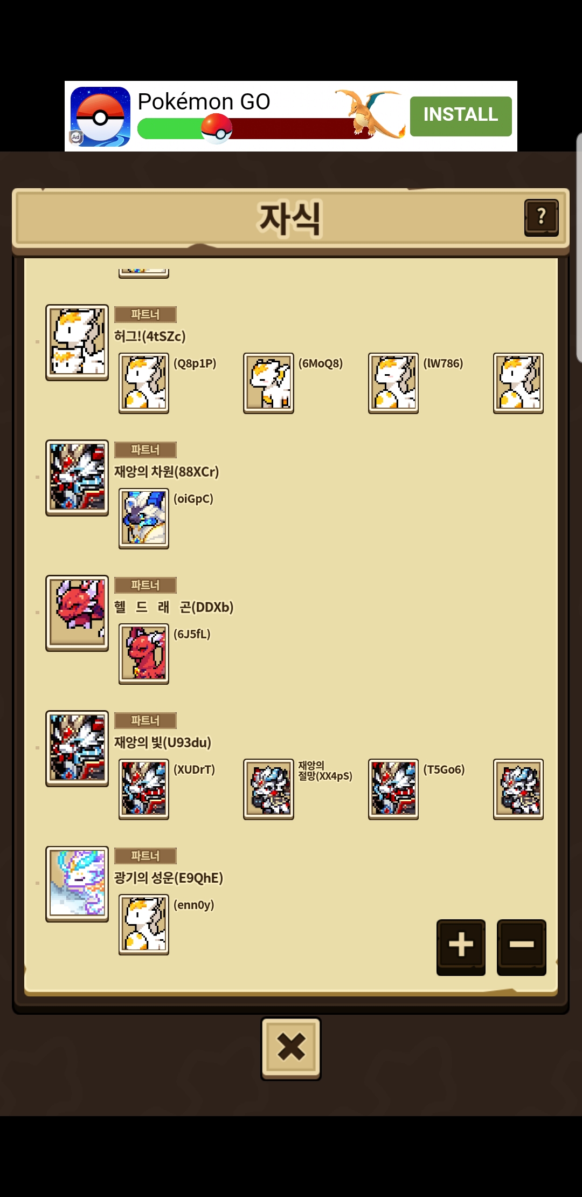Select the child dragon labeled XUDrT

tap(144, 789)
